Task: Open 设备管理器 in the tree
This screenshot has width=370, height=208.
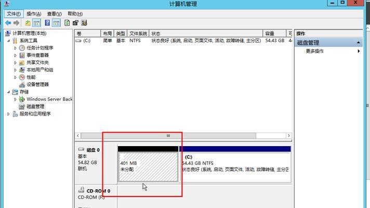Action: [x=37, y=85]
